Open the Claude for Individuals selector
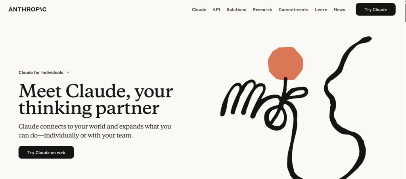 [44, 72]
